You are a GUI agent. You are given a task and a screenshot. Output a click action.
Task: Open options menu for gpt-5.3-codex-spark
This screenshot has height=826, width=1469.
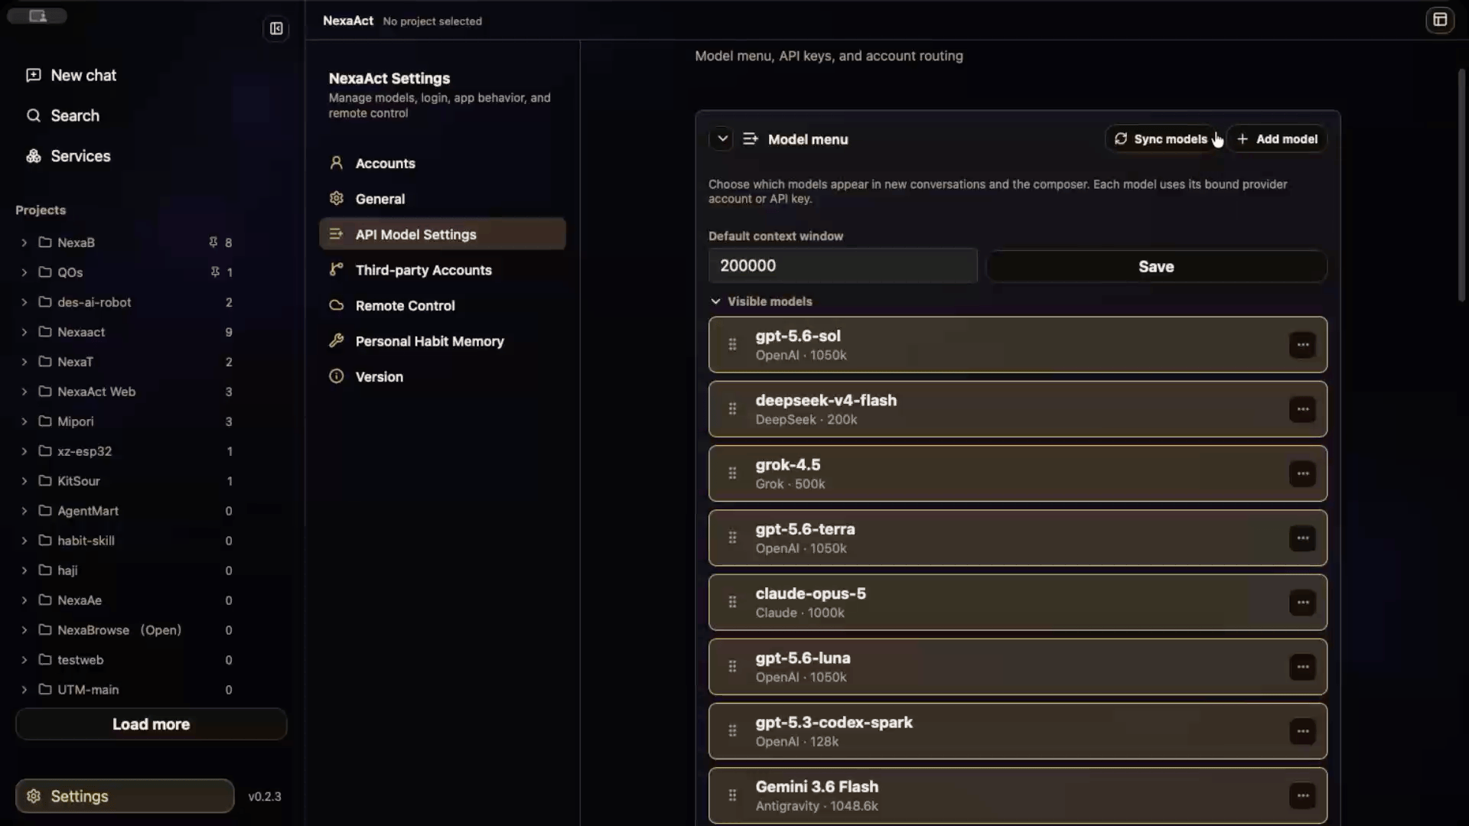pos(1302,731)
